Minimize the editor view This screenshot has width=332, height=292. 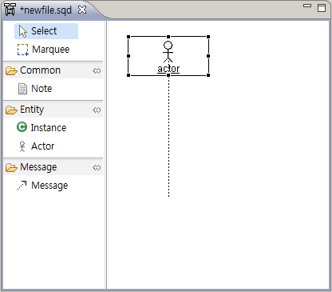pos(307,6)
